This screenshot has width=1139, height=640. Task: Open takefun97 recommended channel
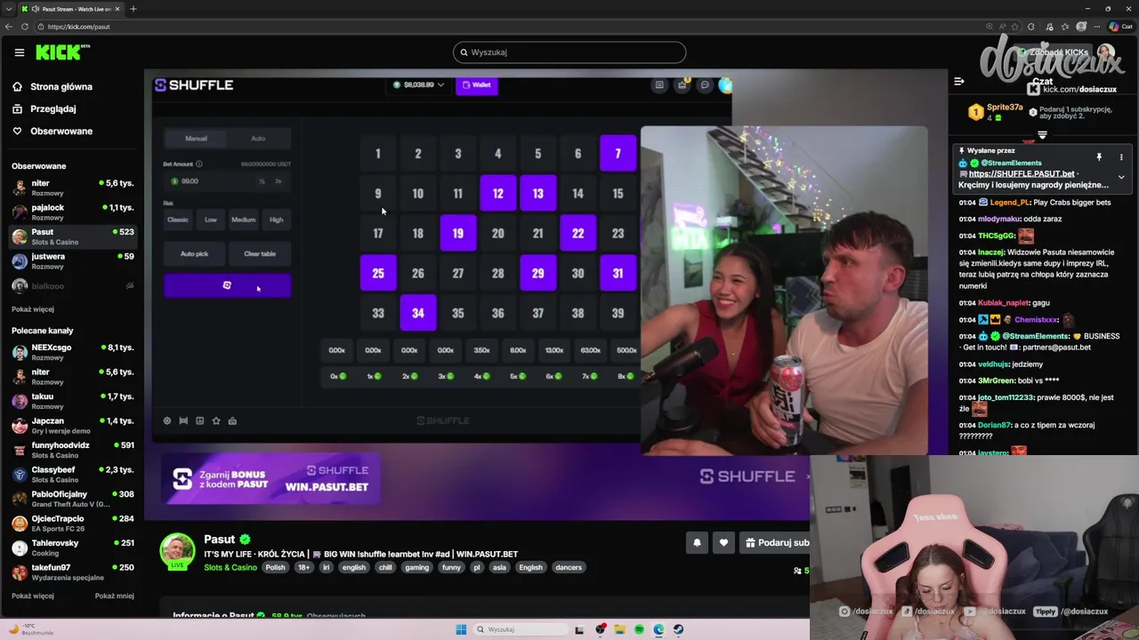[71, 572]
